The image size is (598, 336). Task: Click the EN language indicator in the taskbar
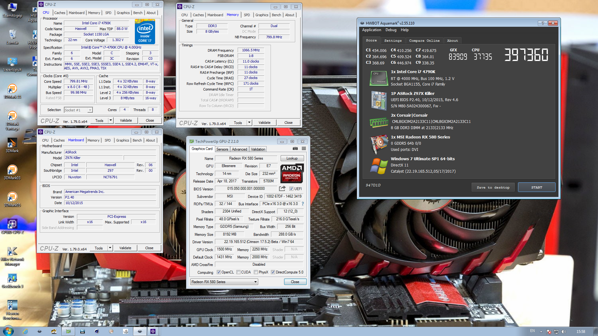pyautogui.click(x=532, y=331)
